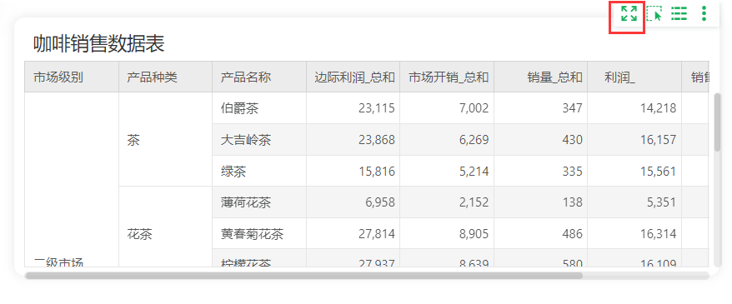Click the 市场开销_总和 column header
Image resolution: width=732 pixels, height=304 pixels.
[447, 77]
